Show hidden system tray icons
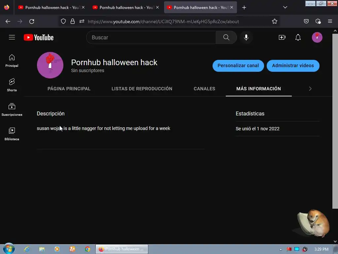 pyautogui.click(x=281, y=249)
